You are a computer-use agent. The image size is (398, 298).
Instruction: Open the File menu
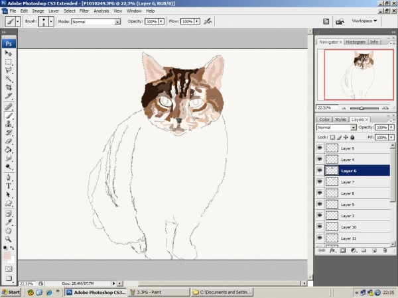point(13,11)
